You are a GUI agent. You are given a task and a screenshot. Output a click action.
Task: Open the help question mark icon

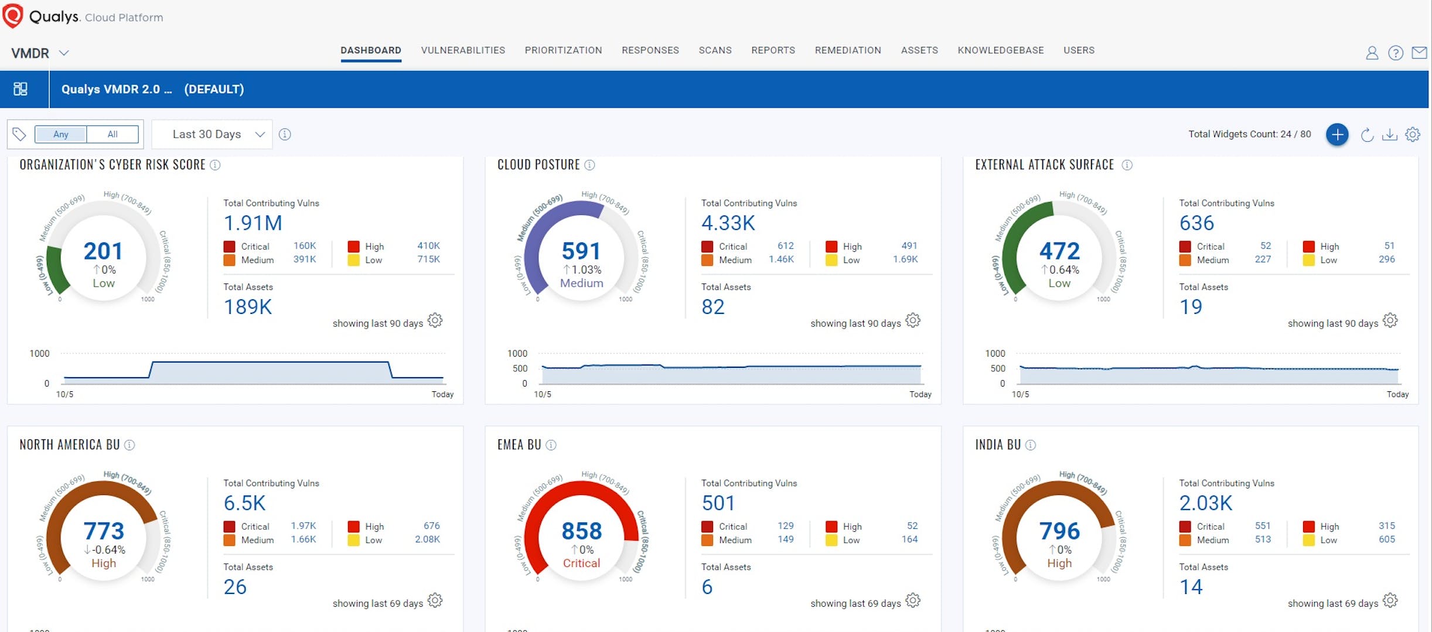[1396, 53]
